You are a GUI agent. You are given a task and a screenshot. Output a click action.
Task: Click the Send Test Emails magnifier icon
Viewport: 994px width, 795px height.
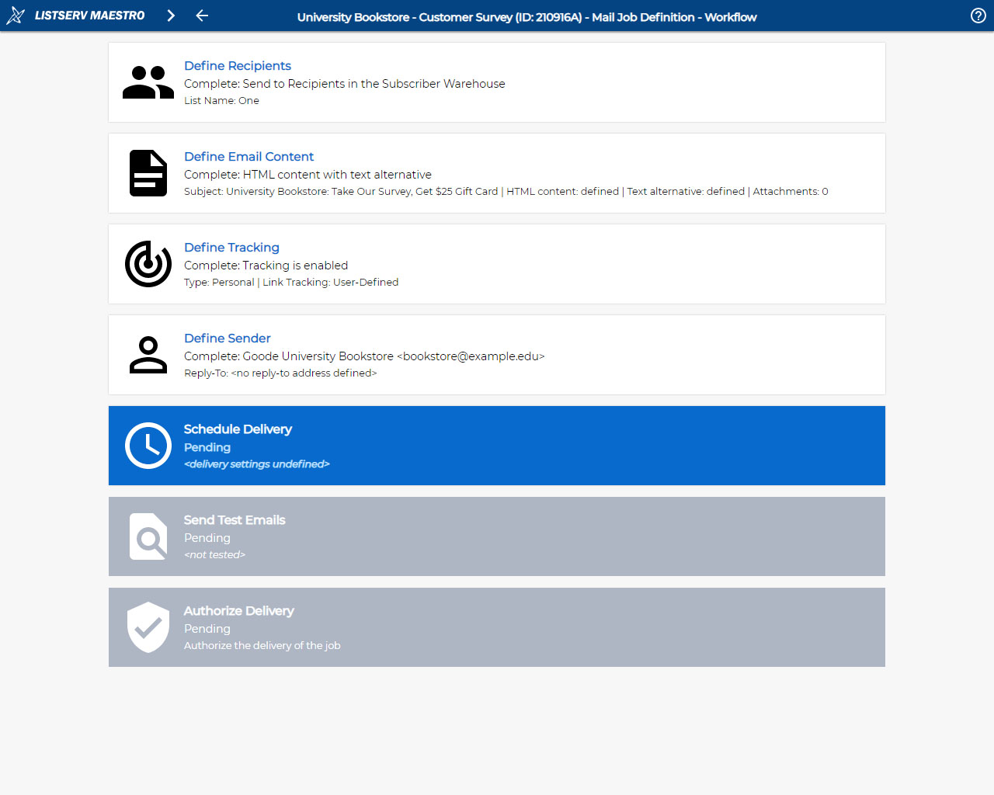click(x=148, y=536)
